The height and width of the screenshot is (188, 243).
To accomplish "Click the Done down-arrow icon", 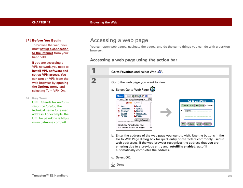I will [113, 164].
